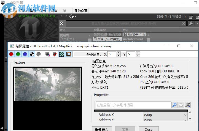Click the texture properties window icon
199x131 pixels.
coord(12,46)
